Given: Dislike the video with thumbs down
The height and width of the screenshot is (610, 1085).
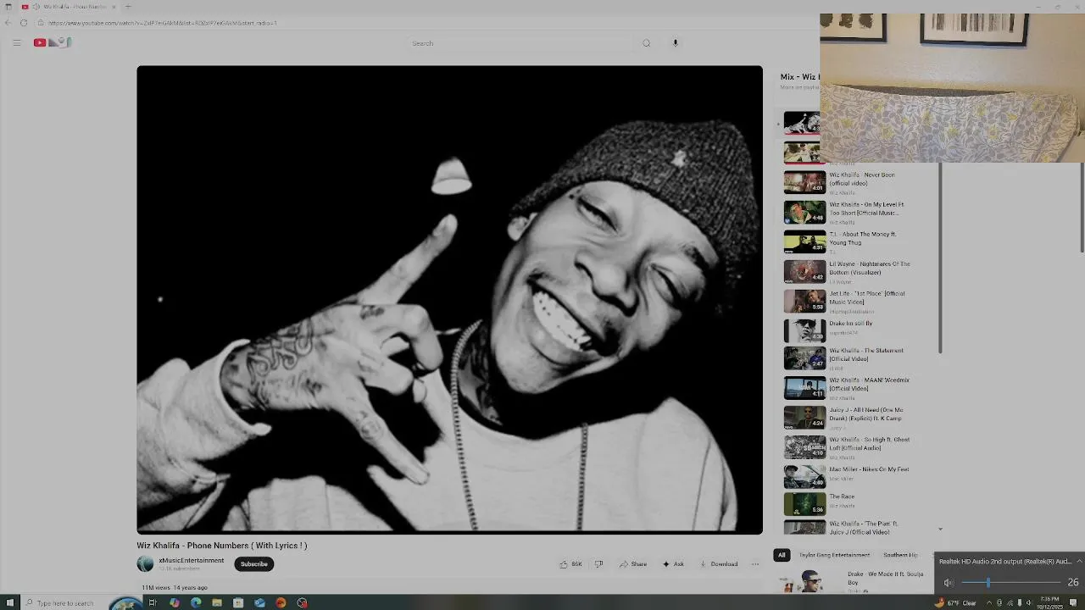Looking at the screenshot, I should coord(598,564).
